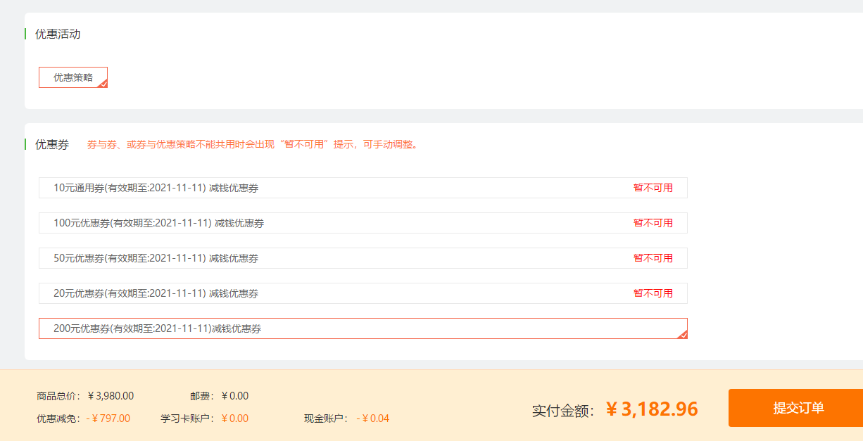
Task: Click the 现金账户 amount -¥0.04
Action: [372, 418]
